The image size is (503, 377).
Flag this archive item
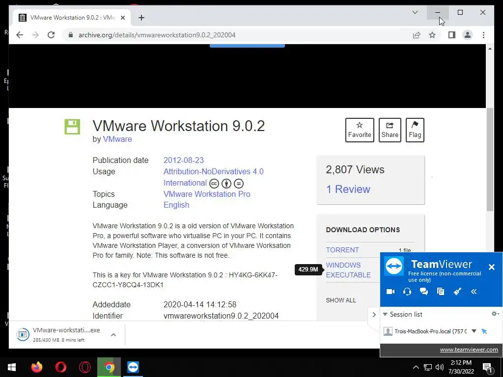click(x=415, y=130)
